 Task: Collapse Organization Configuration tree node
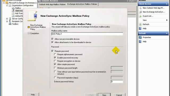click(x=7, y=5)
